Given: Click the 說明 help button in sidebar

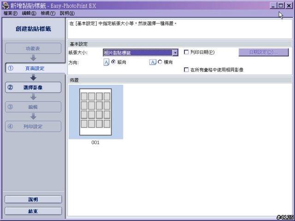Looking at the screenshot, I should (33, 199).
